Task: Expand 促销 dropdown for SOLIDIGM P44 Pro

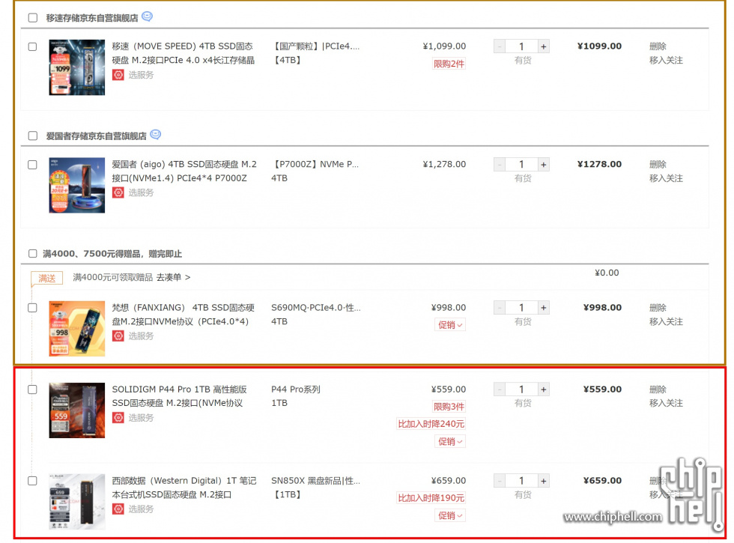Action: click(x=450, y=441)
